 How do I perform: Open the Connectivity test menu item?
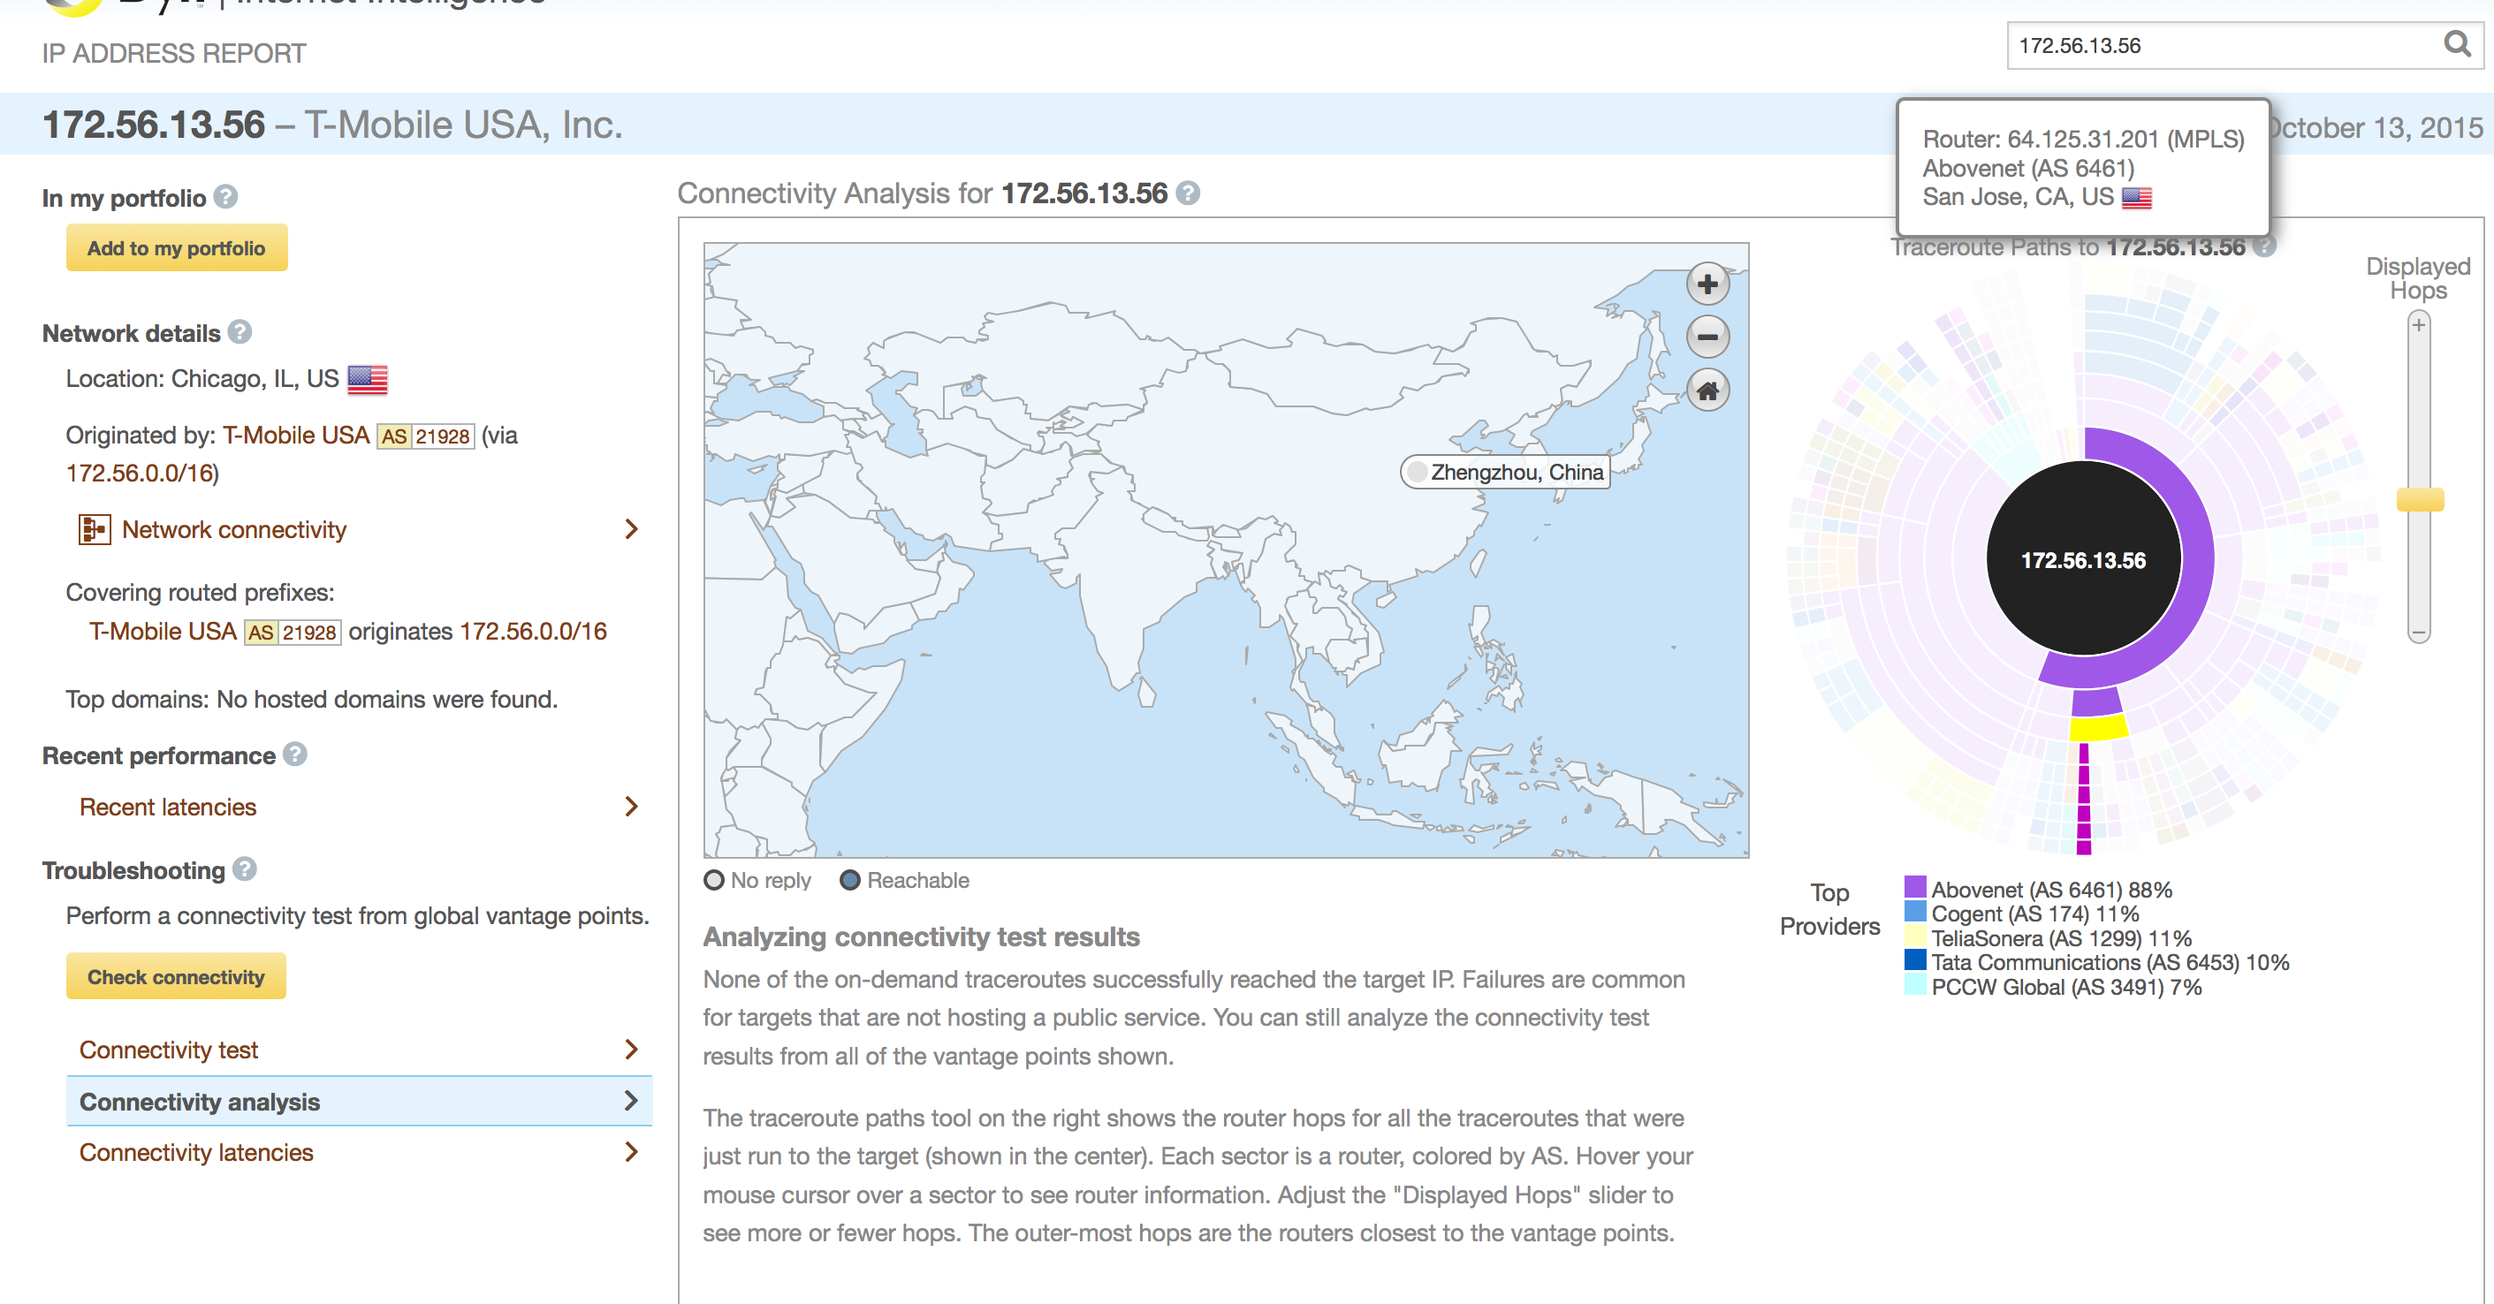(169, 1050)
